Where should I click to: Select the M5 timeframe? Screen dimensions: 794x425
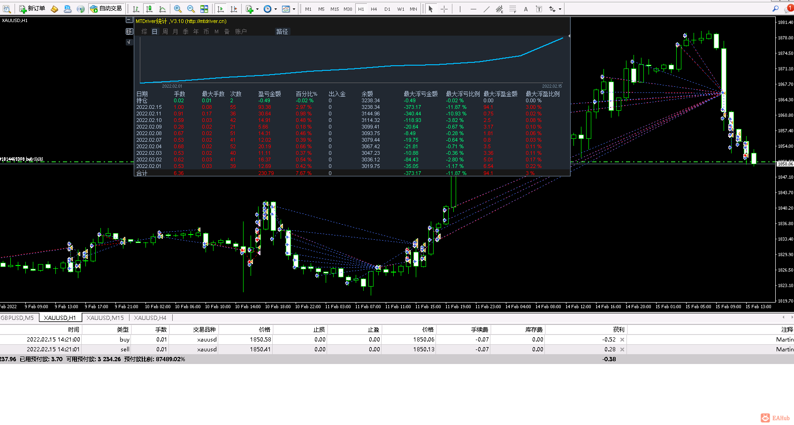click(x=321, y=9)
